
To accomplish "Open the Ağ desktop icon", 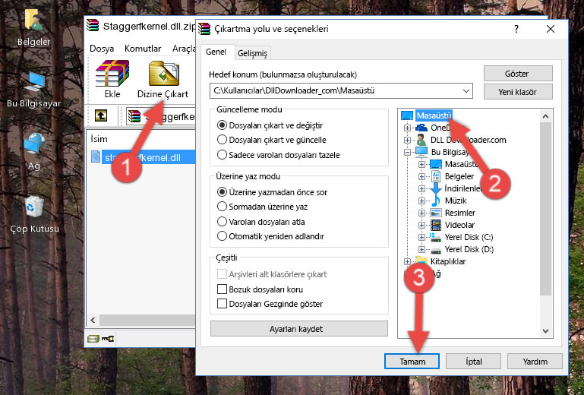I will click(x=34, y=144).
